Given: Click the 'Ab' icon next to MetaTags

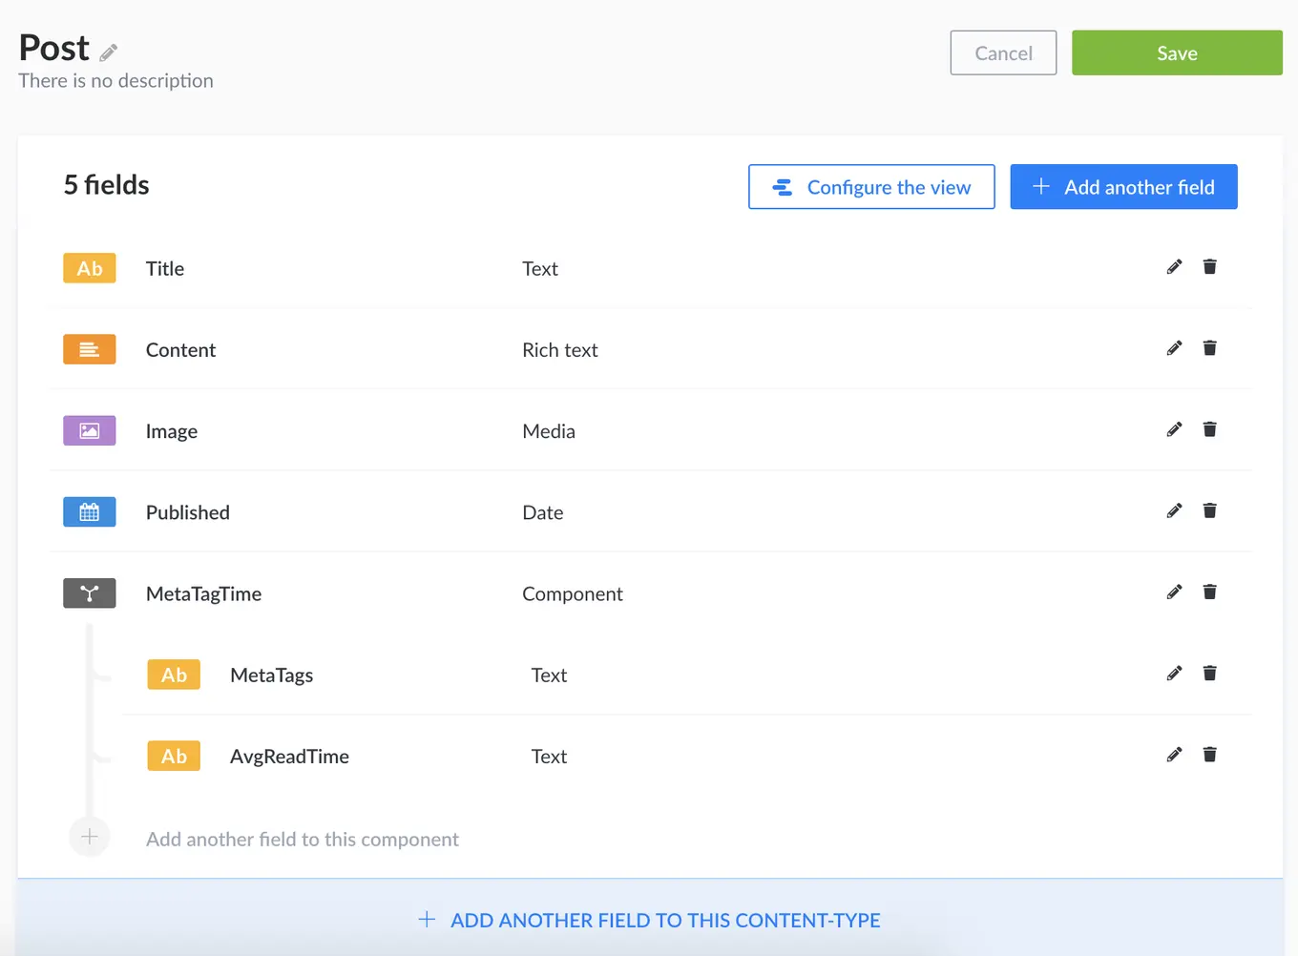Looking at the screenshot, I should pos(174,675).
